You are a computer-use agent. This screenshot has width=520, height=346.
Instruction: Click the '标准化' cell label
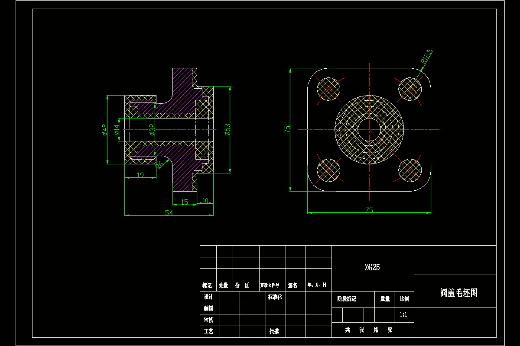[275, 297]
